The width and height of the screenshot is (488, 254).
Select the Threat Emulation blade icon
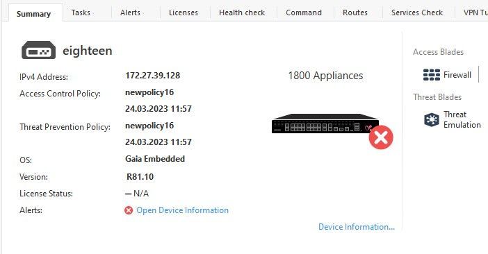point(432,119)
